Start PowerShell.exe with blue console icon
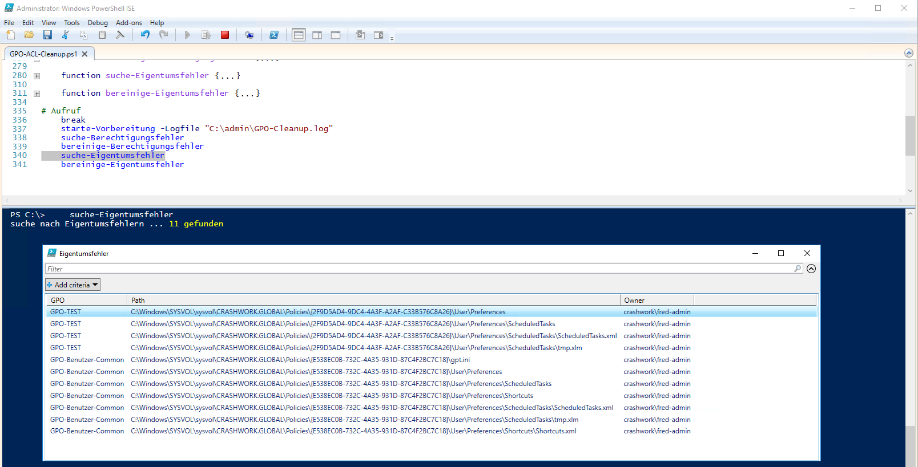The height and width of the screenshot is (467, 918). [274, 35]
